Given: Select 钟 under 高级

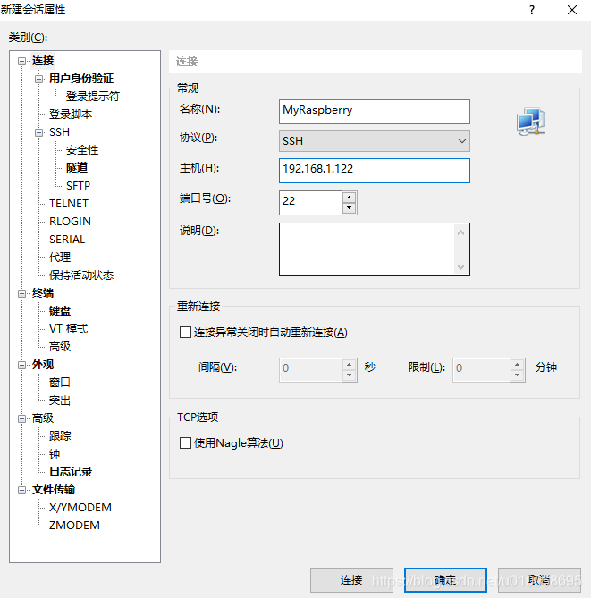Looking at the screenshot, I should (x=55, y=454).
